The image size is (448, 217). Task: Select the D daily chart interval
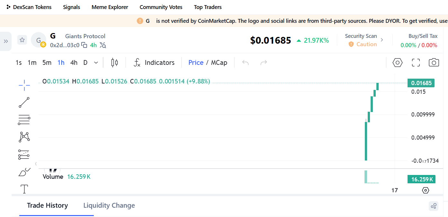85,63
